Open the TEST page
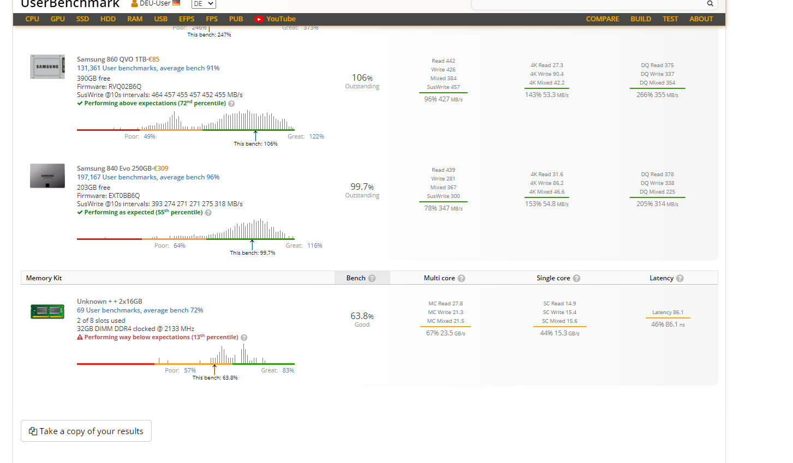This screenshot has width=793, height=463. point(670,19)
